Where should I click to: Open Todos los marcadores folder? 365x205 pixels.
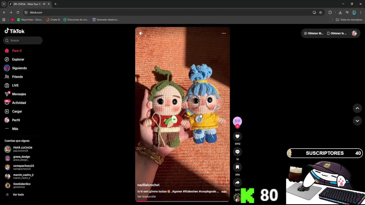349,20
